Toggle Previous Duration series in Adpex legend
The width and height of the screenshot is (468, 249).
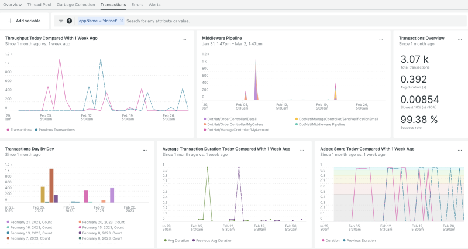click(362, 240)
